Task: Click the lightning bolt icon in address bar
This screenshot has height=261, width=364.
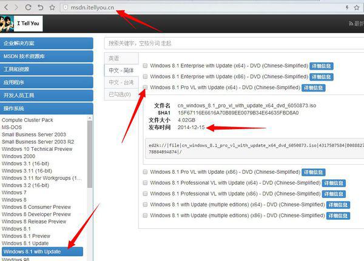Action: [347, 8]
